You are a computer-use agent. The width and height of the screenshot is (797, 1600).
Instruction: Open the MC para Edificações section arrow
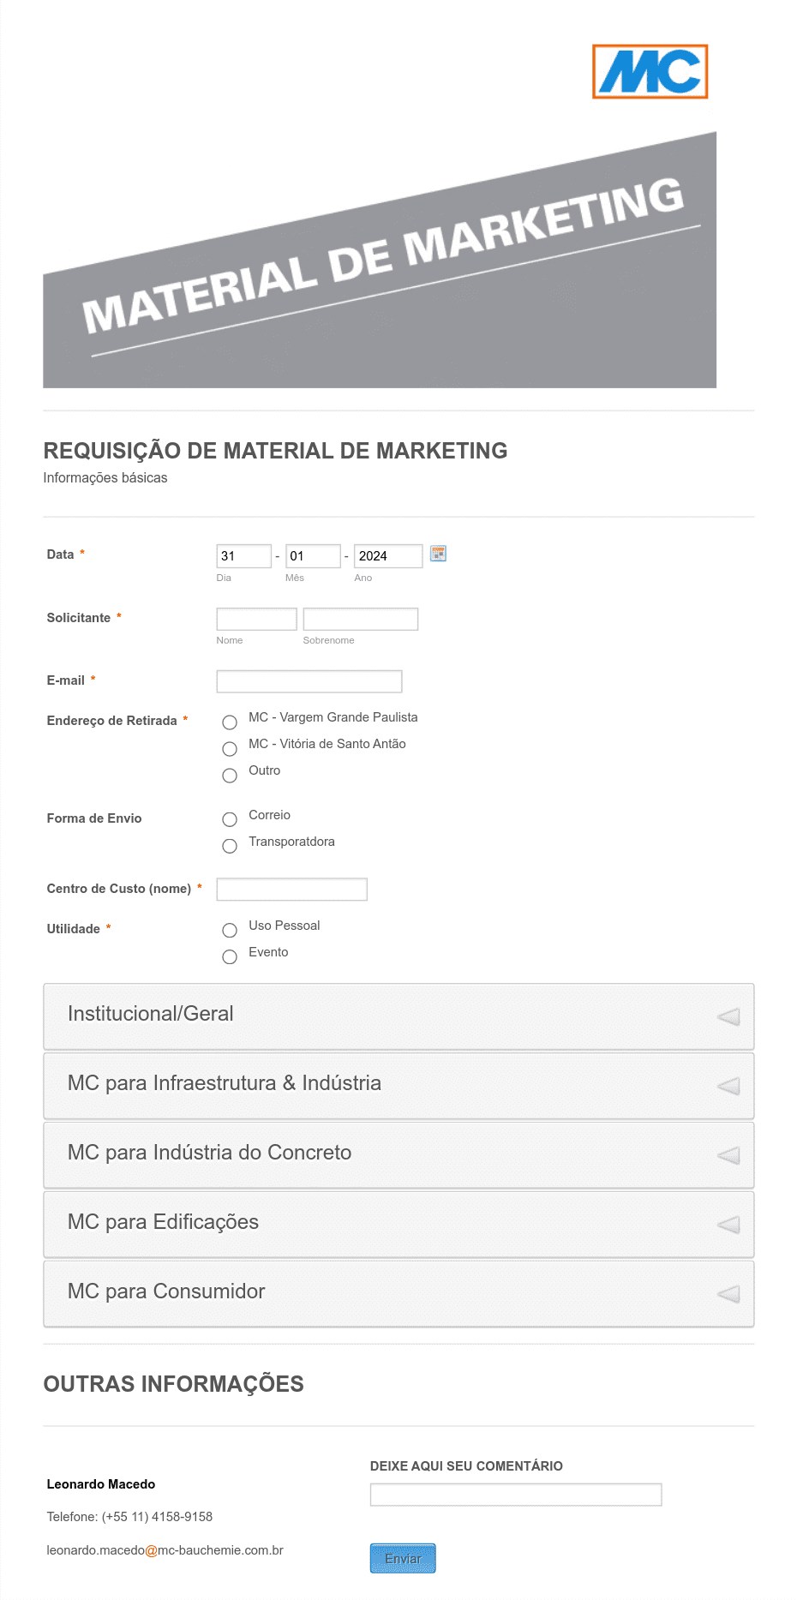[x=728, y=1225]
